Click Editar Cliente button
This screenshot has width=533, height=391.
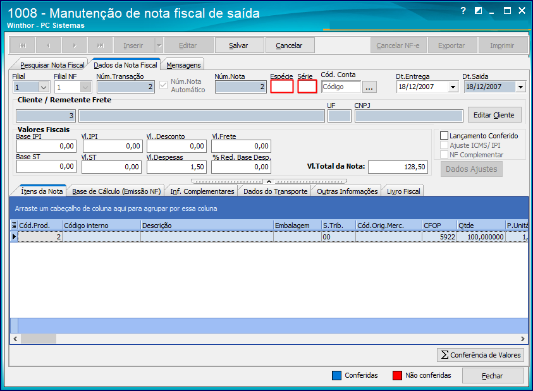point(494,115)
